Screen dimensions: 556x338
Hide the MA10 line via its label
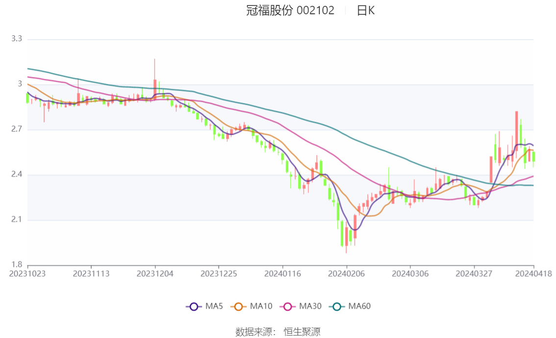click(x=261, y=306)
